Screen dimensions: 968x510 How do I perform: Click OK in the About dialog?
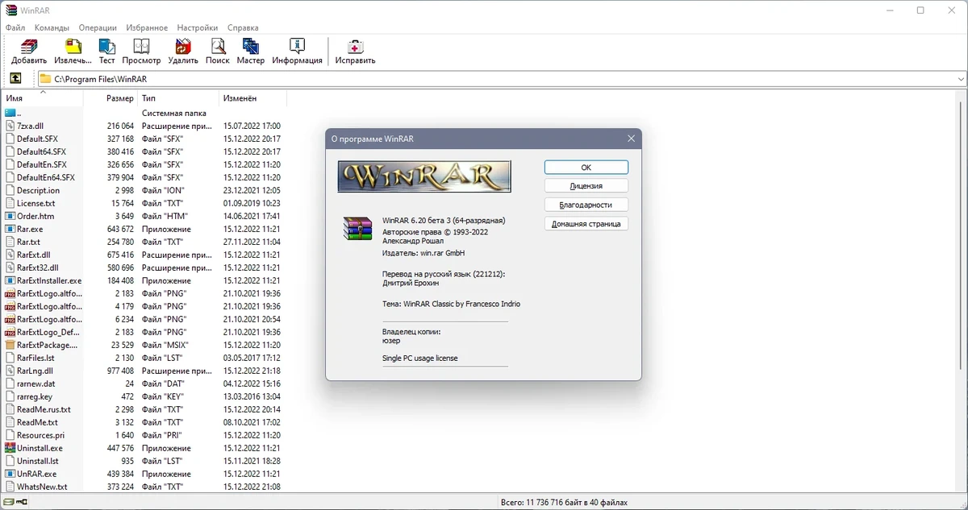[586, 167]
